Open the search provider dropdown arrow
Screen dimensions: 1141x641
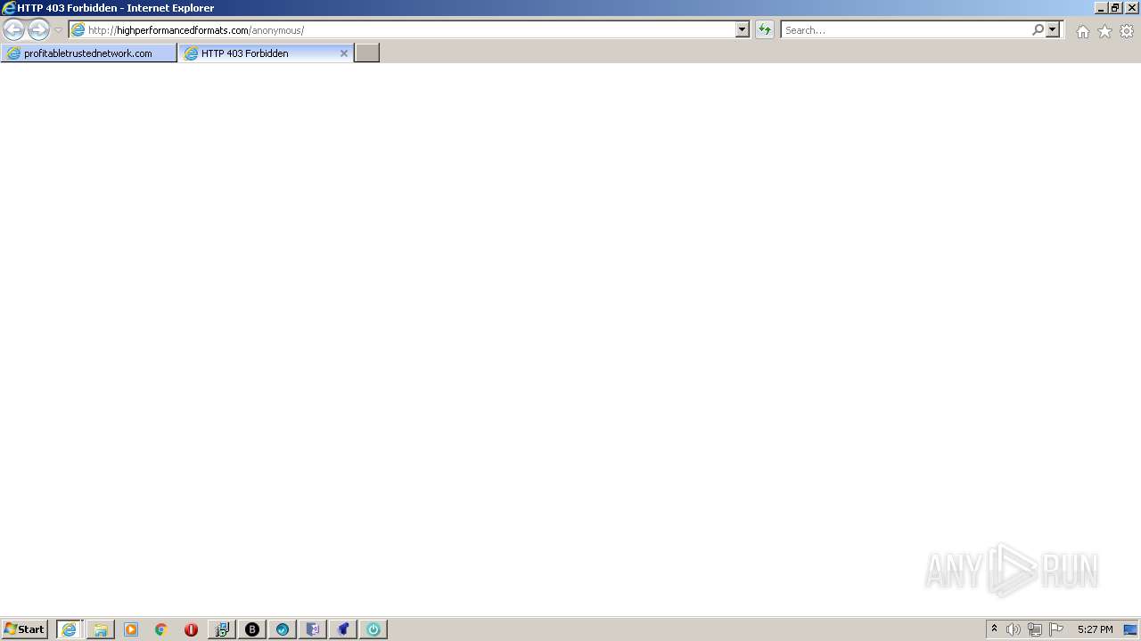[x=1053, y=30]
